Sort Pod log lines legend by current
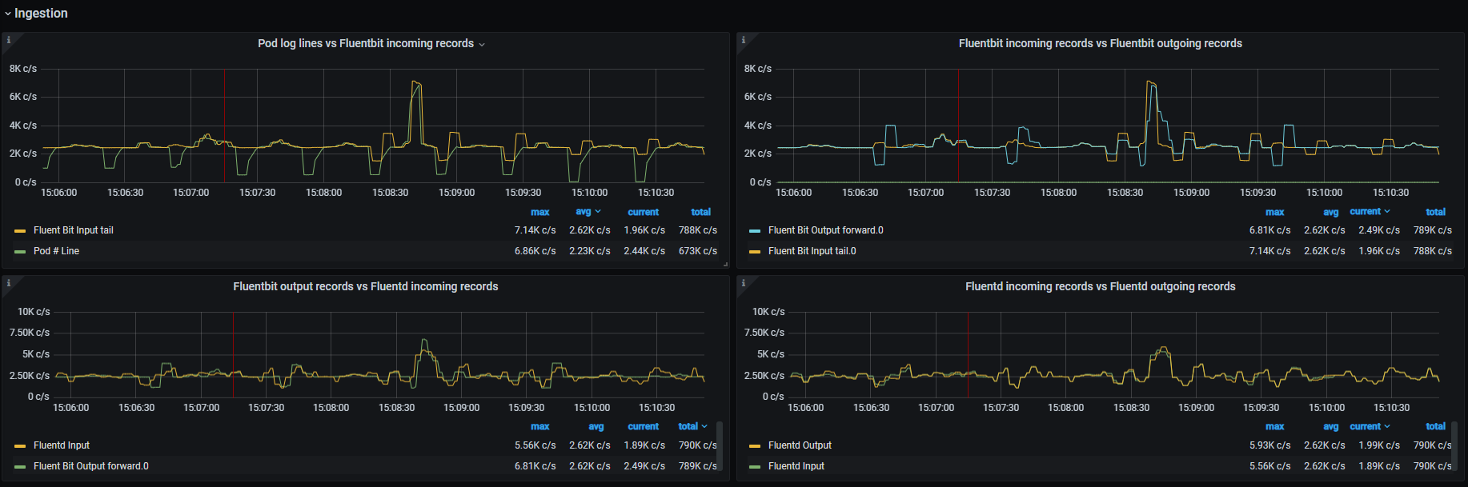This screenshot has height=487, width=1468. pyautogui.click(x=644, y=212)
